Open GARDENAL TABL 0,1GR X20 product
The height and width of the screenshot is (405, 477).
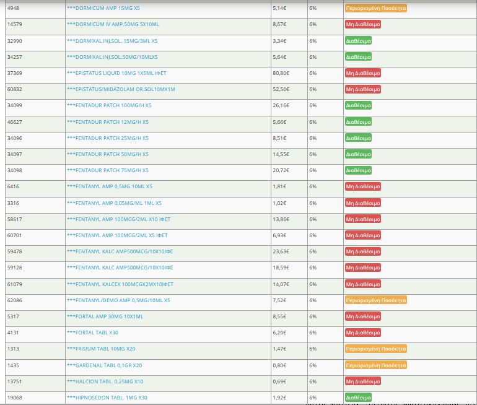tap(104, 365)
